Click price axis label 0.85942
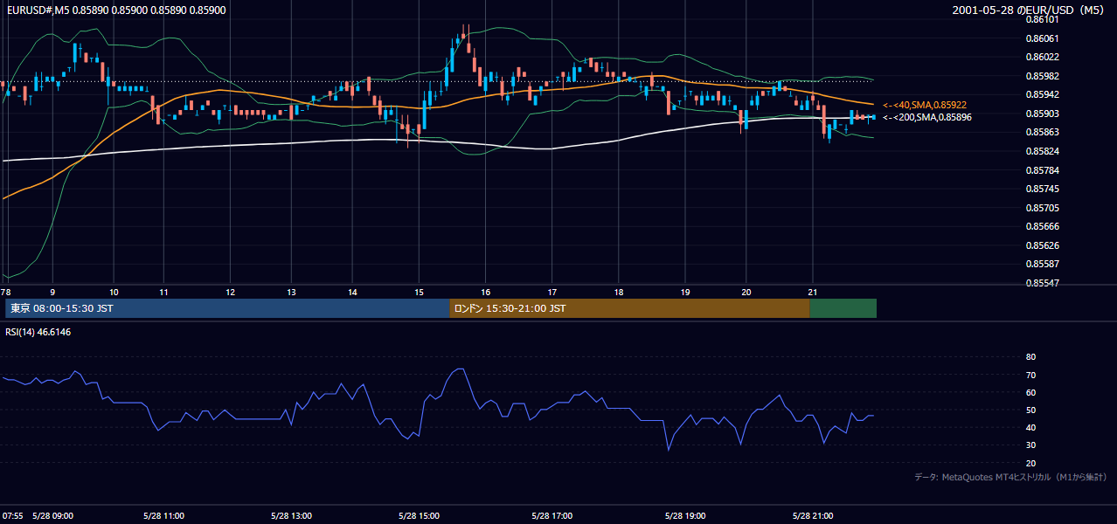The image size is (1117, 524). click(1042, 94)
